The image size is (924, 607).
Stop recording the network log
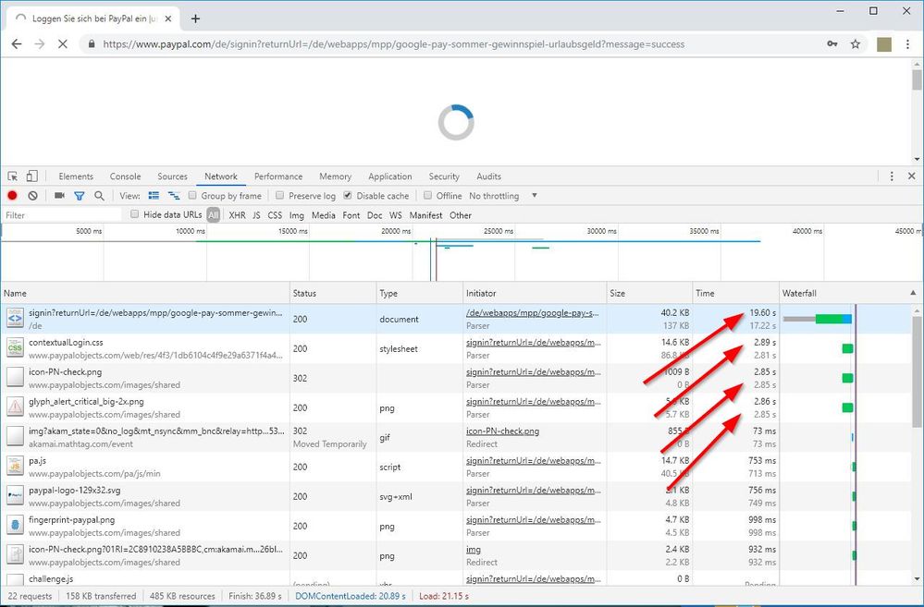[13, 196]
